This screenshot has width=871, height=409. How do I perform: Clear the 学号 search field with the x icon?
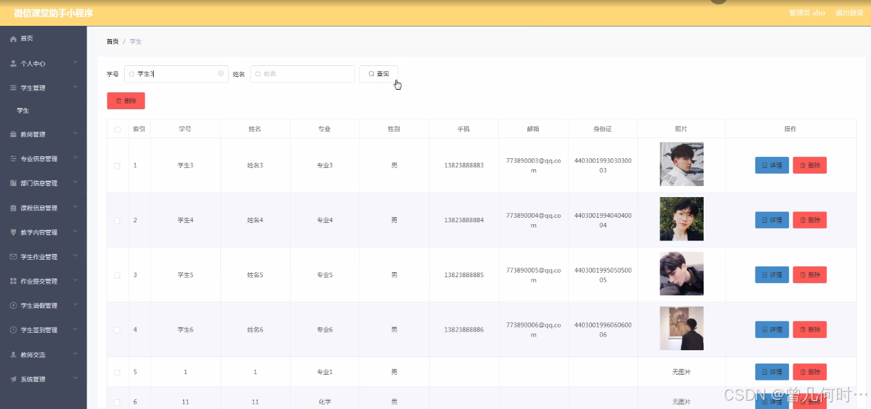[x=221, y=74]
